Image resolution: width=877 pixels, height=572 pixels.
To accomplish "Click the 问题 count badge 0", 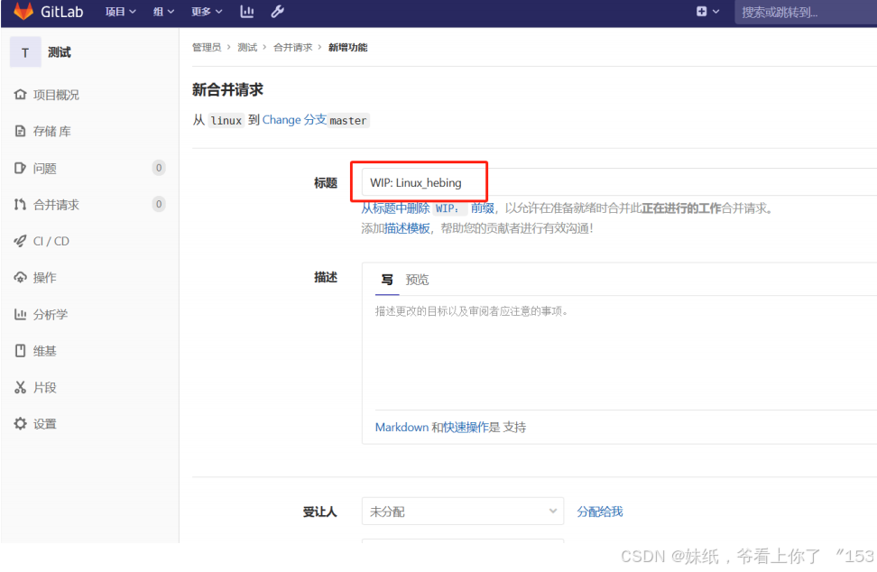I will point(159,168).
